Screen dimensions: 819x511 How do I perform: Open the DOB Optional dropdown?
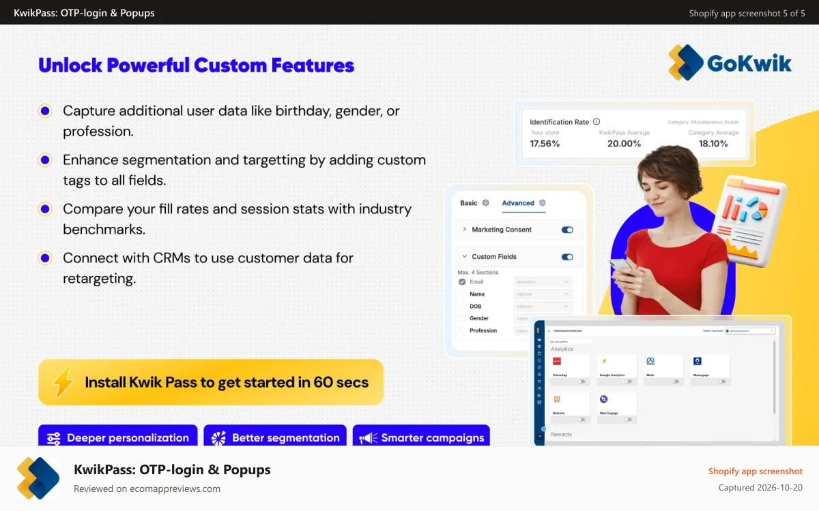coord(543,307)
